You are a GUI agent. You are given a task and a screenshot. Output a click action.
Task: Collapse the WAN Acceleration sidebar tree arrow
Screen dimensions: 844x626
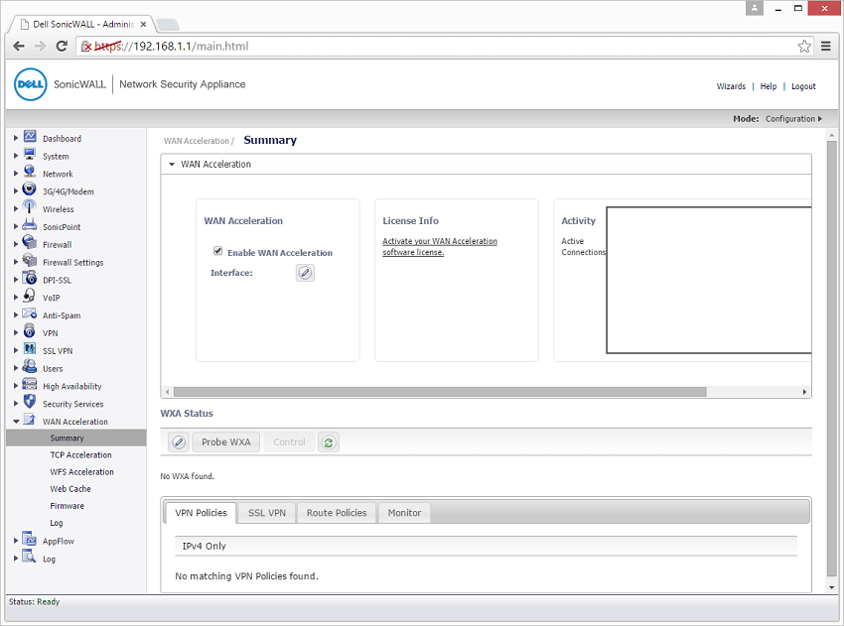coord(16,422)
